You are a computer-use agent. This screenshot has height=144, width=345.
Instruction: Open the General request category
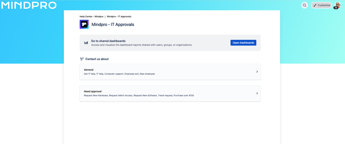pos(170,72)
